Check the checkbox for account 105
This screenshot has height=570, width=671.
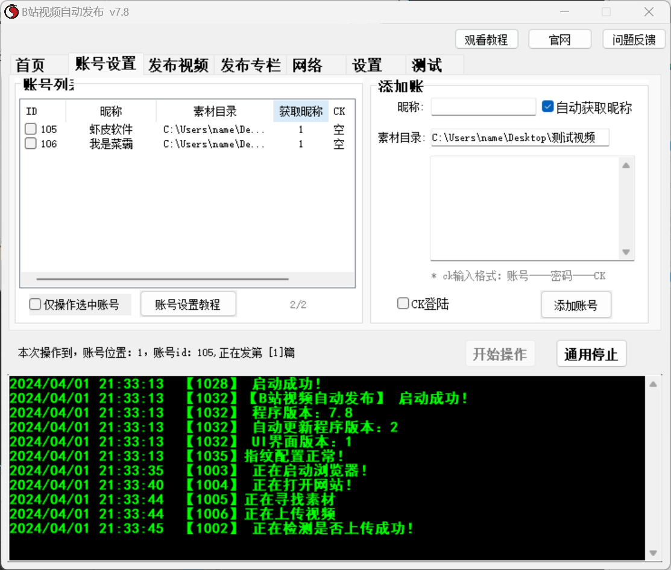pyautogui.click(x=30, y=129)
